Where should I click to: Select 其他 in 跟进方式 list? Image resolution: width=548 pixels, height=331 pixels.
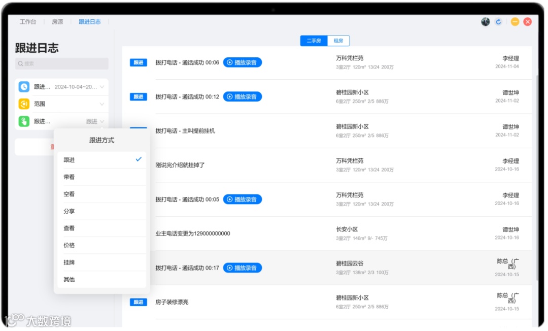pos(101,279)
